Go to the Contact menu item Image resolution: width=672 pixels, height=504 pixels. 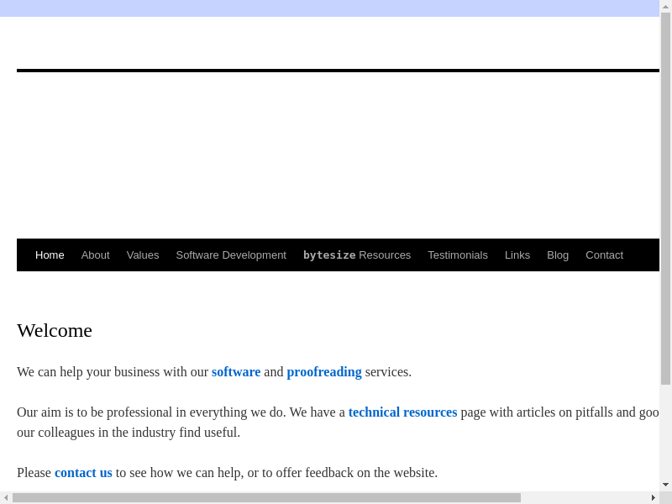coord(604,255)
